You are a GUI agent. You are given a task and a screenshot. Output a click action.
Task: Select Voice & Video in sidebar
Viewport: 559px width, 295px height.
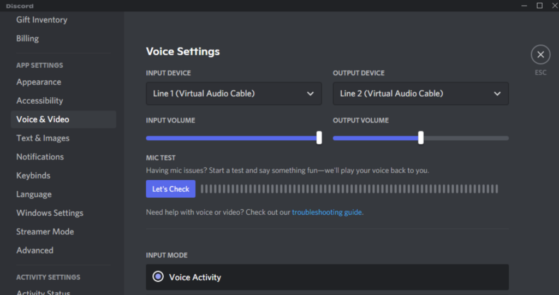43,119
